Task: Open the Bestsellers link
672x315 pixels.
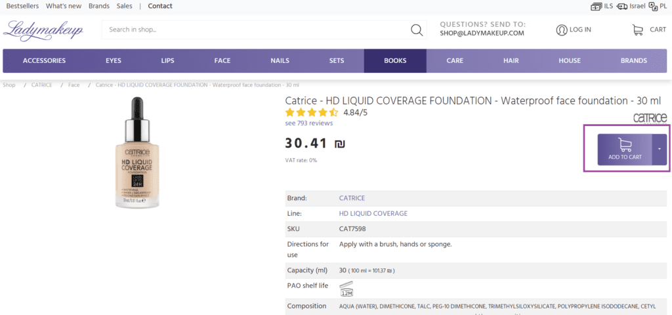Action: click(x=22, y=6)
